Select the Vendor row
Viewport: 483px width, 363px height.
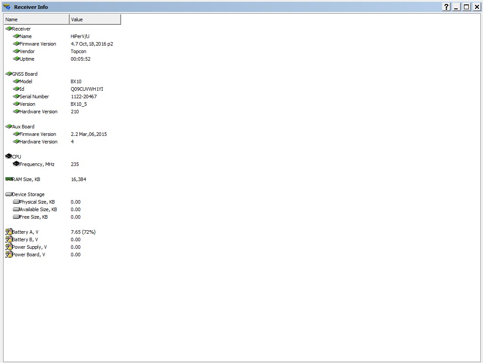(x=27, y=51)
